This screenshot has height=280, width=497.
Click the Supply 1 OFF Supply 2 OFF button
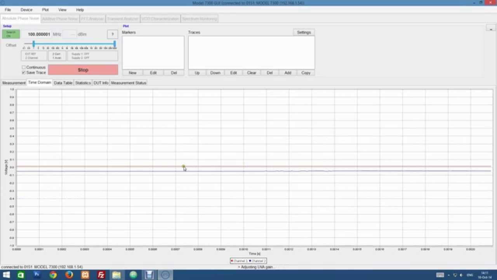92,56
